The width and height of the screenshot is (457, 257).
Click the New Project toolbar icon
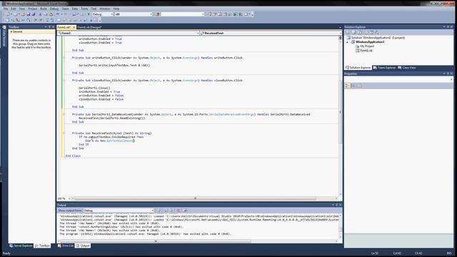click(x=8, y=14)
